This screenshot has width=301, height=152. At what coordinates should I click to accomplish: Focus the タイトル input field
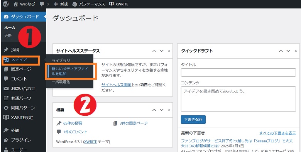tap(238, 73)
